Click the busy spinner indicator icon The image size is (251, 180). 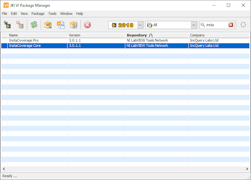[x=243, y=25]
